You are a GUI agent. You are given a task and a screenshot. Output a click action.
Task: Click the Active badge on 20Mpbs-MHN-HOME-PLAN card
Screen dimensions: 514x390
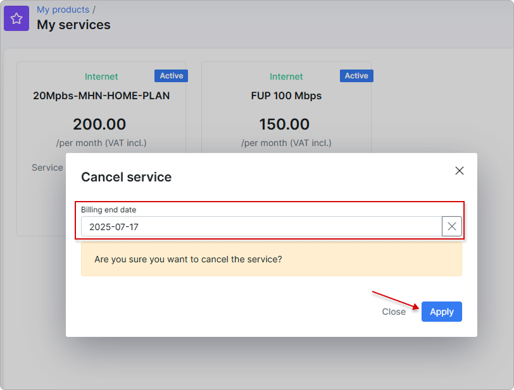coord(171,76)
